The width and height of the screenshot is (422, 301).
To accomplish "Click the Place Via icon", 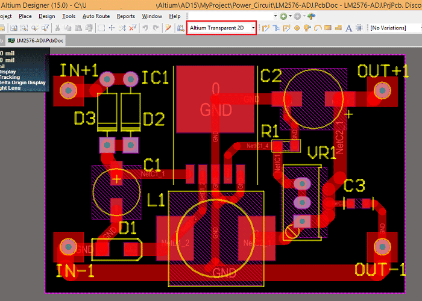I will tap(307, 28).
